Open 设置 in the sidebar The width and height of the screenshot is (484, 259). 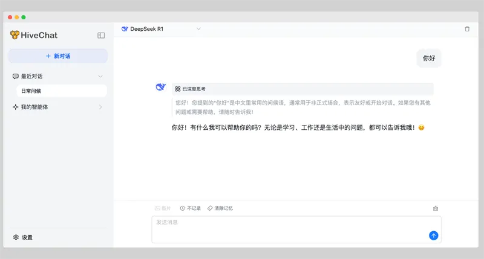23,237
